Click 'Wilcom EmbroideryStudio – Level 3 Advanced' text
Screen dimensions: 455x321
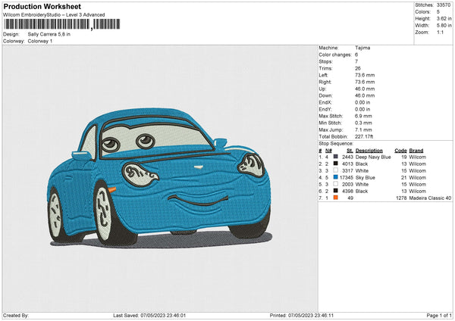(54, 15)
